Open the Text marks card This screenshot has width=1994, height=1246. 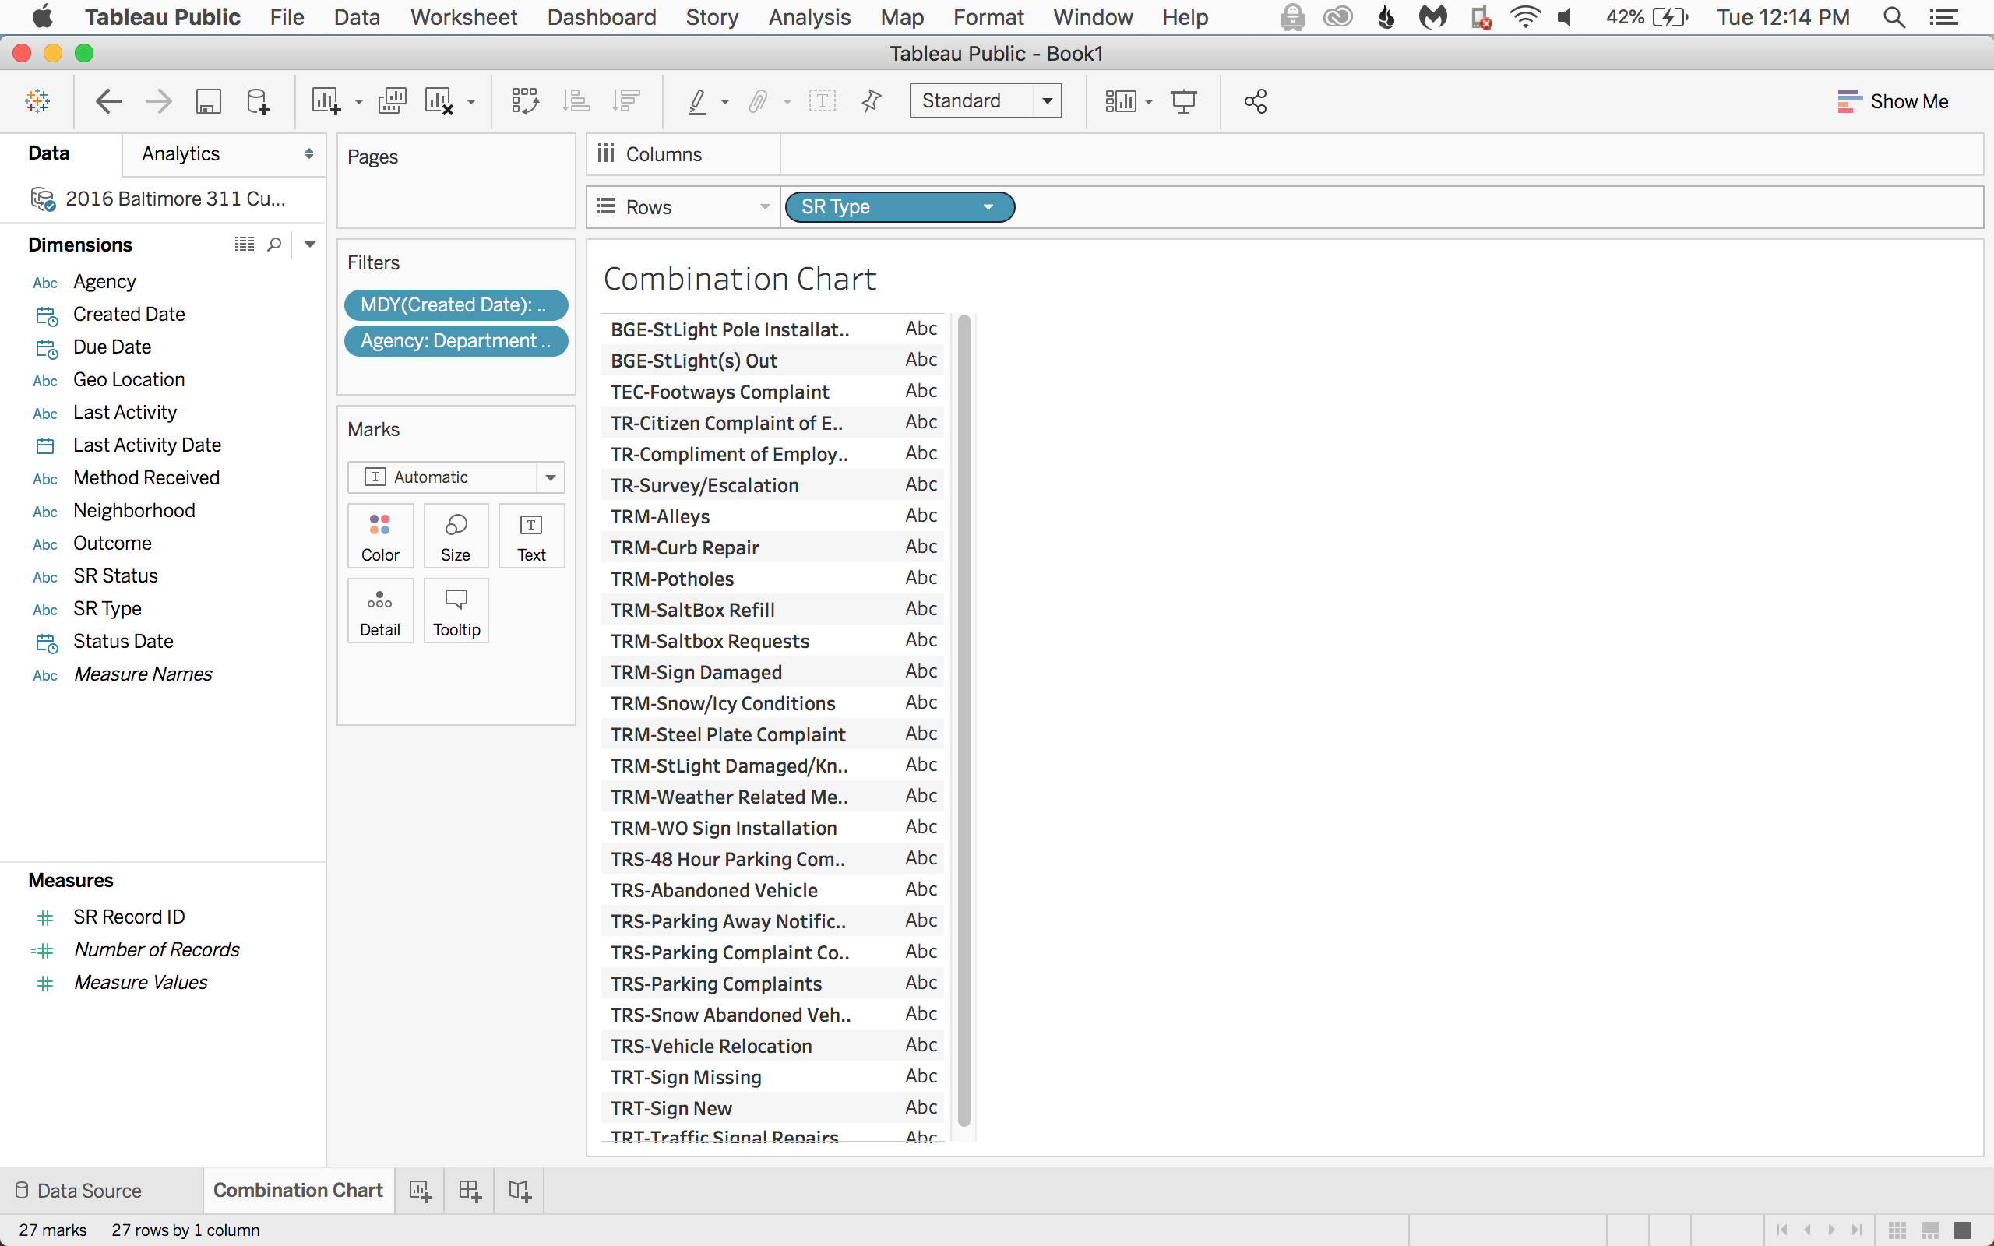point(531,537)
